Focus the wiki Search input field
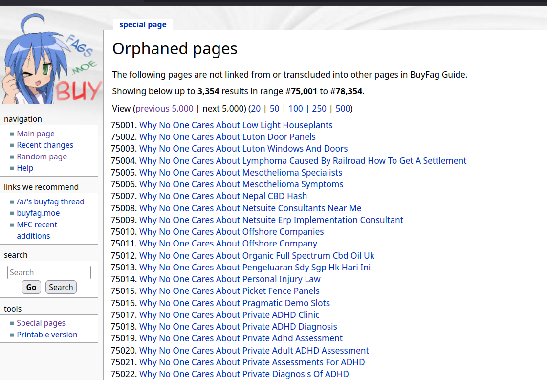This screenshot has width=547, height=380. (49, 272)
